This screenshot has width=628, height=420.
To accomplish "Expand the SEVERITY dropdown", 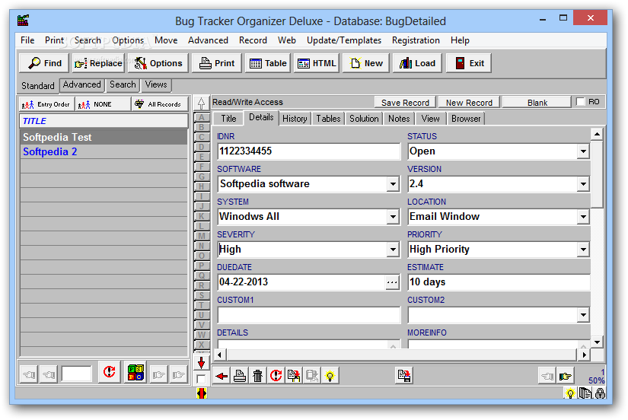I will (x=393, y=250).
